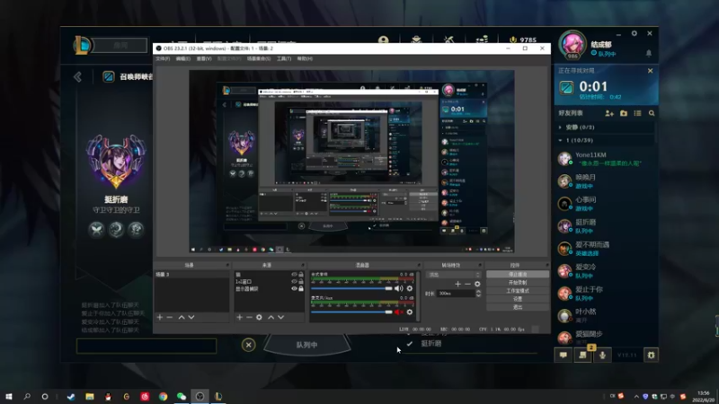The height and width of the screenshot is (404, 719).
Task: Toggle lock on the display capture source
Action: coord(301,288)
